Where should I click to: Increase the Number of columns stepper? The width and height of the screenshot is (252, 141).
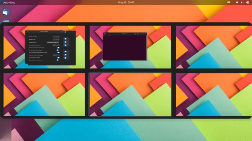[x=58, y=37]
